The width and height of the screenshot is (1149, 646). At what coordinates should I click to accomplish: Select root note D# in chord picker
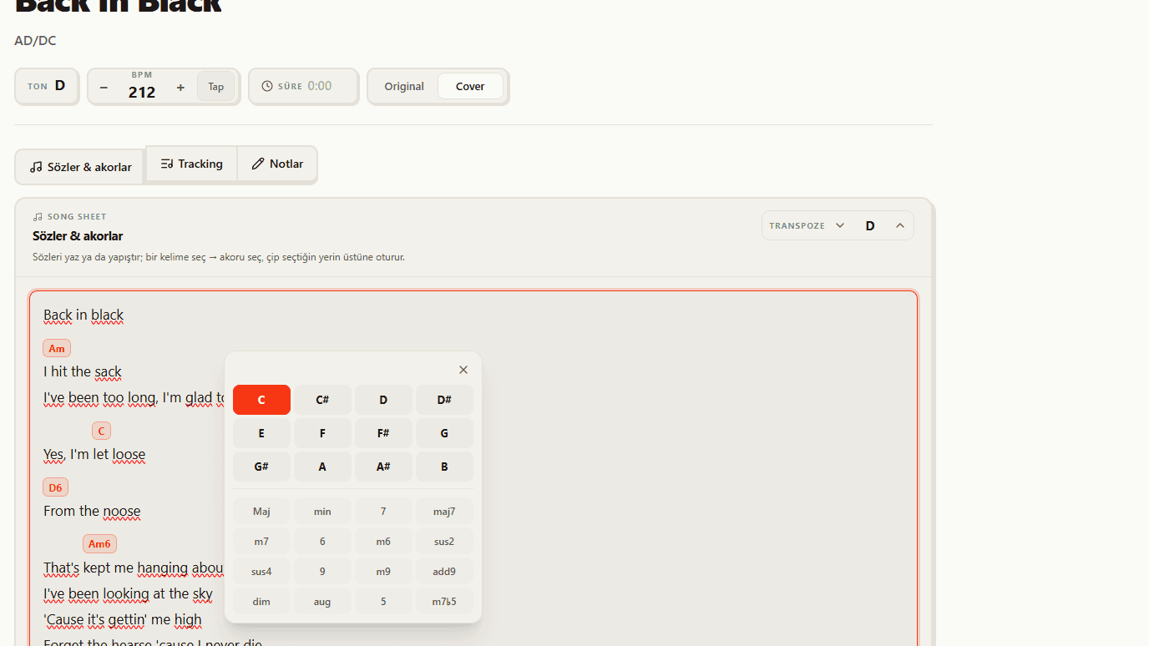pos(444,400)
